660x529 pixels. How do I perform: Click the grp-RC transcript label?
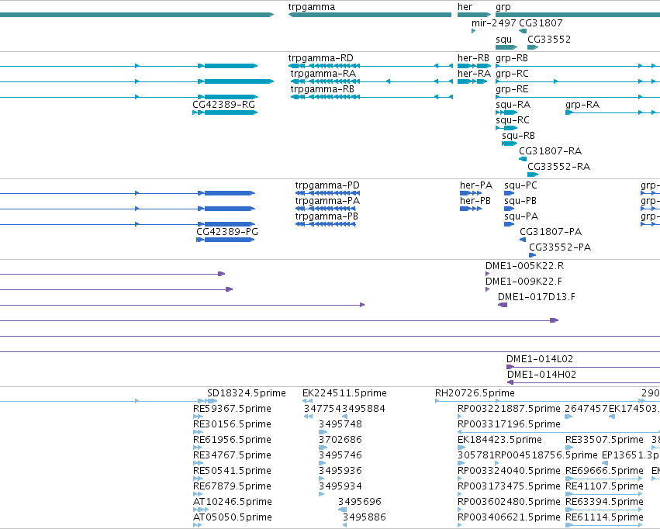tap(512, 74)
